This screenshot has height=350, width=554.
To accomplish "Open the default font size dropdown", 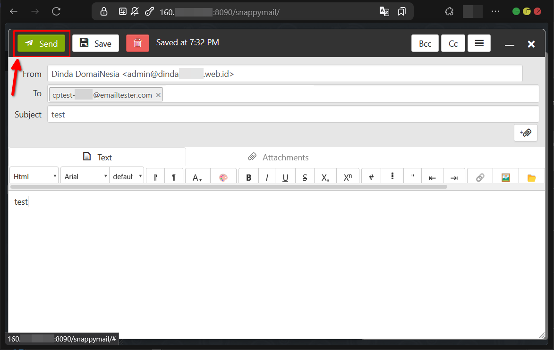I will click(127, 176).
